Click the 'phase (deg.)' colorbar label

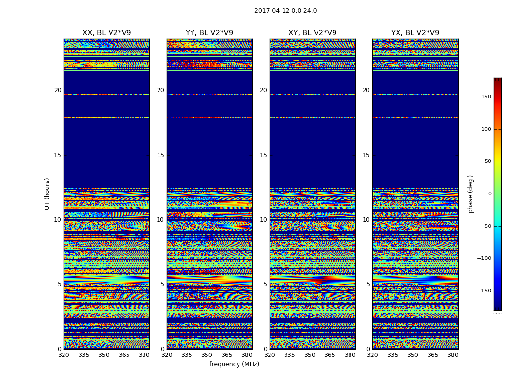click(x=470, y=194)
